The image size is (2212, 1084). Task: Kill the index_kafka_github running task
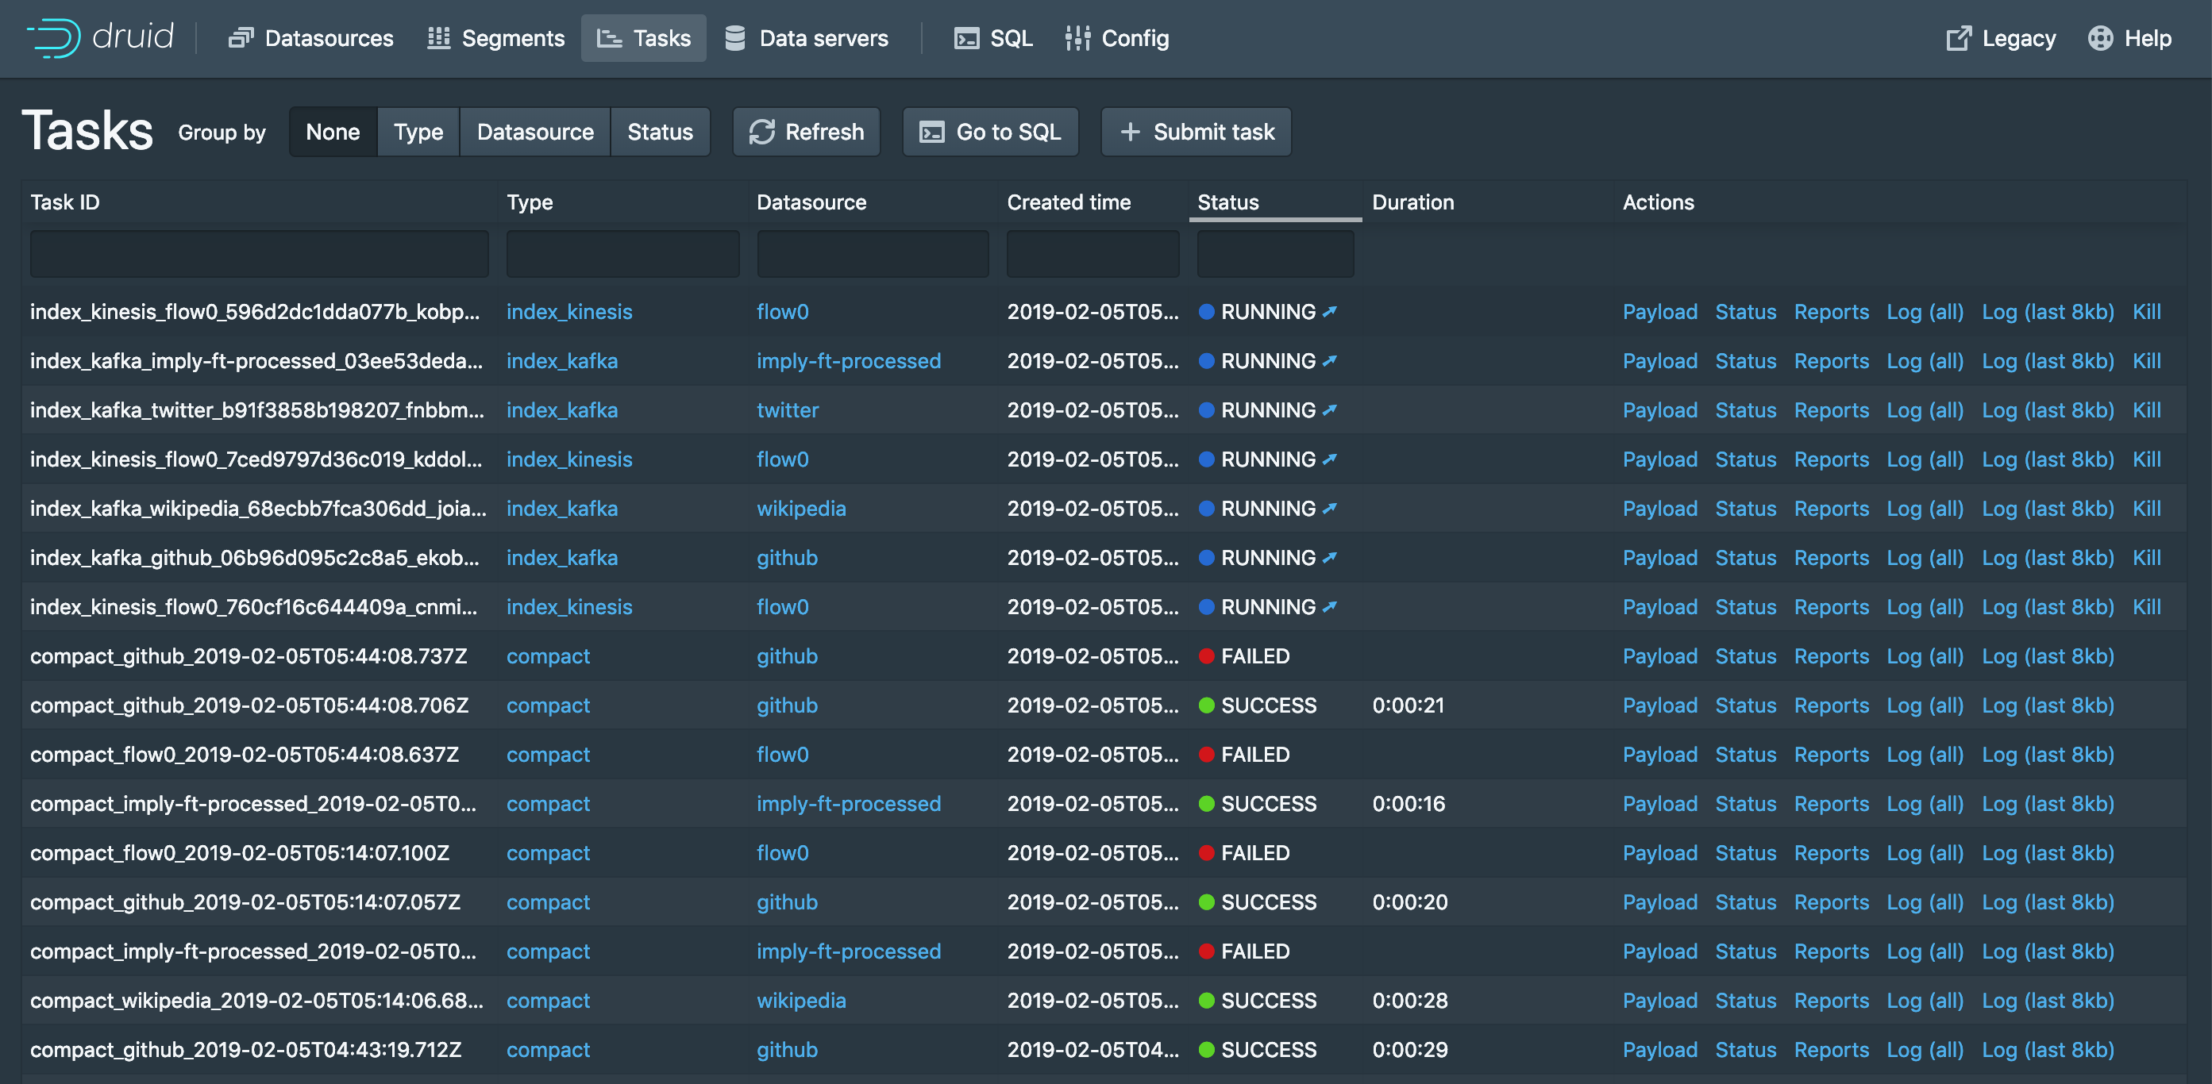[x=2146, y=558]
